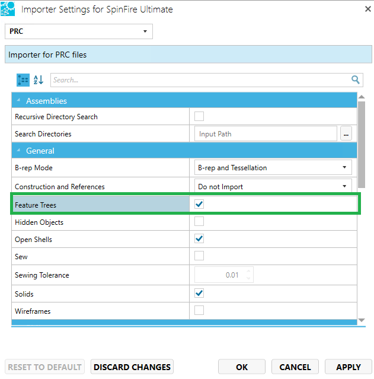Open Construction and References dropdown

(273, 186)
